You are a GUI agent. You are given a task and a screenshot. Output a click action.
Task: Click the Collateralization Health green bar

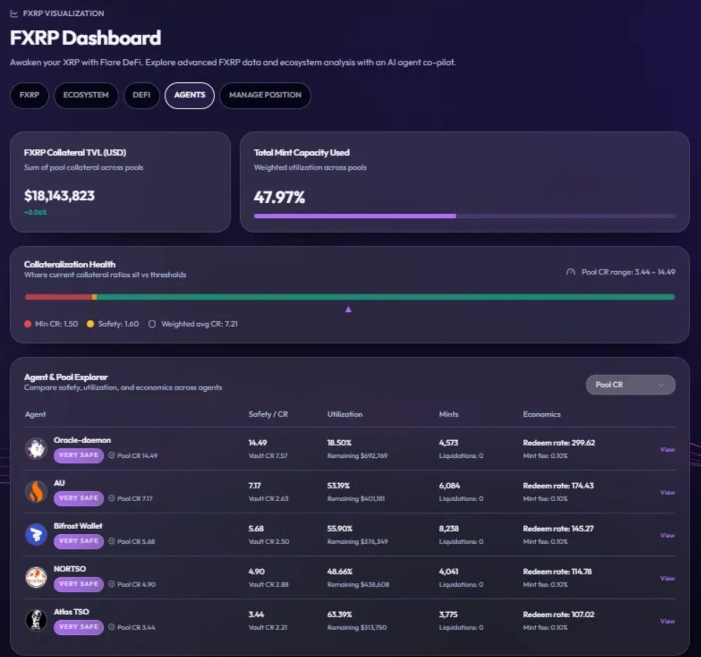(x=386, y=297)
